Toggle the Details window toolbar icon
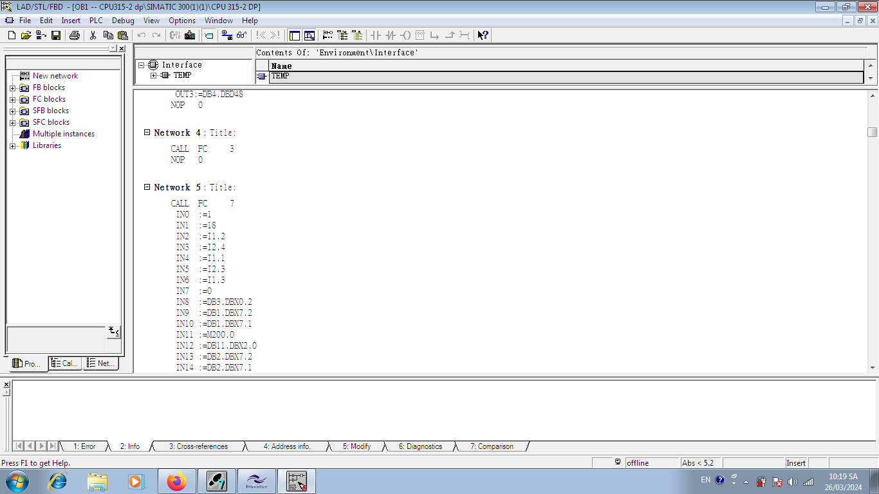Image resolution: width=879 pixels, height=494 pixels. click(310, 35)
